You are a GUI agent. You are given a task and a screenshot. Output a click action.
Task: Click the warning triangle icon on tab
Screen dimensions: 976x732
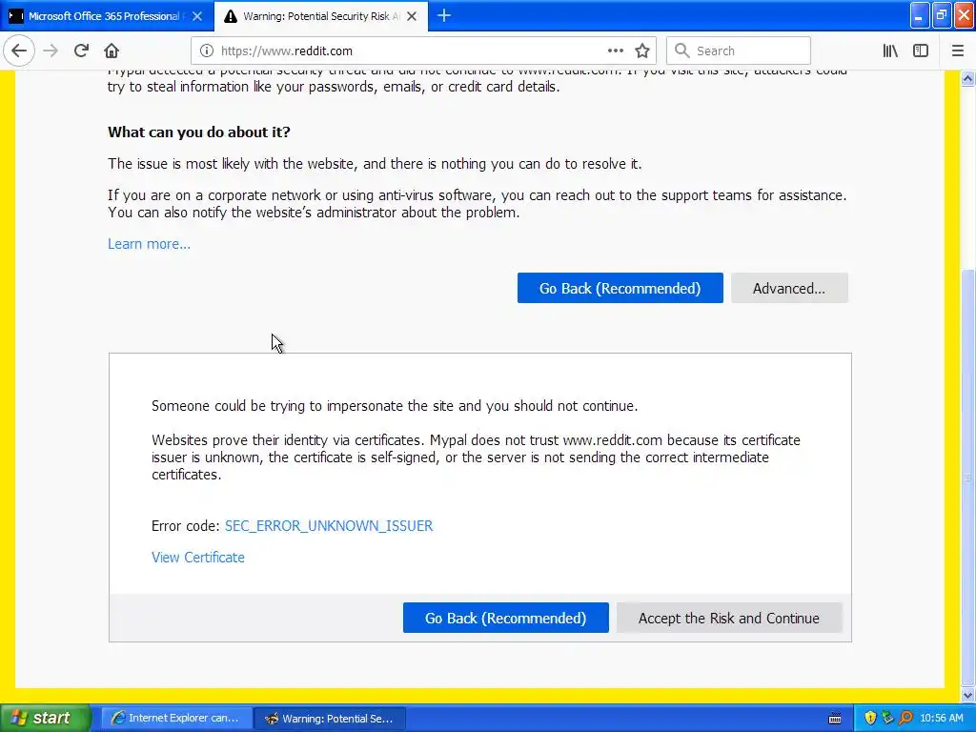tap(231, 16)
